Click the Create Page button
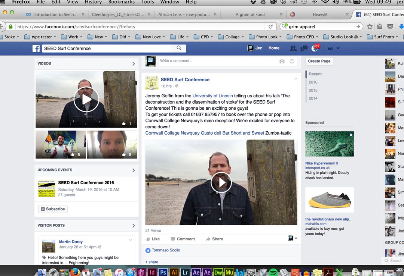The height and width of the screenshot is (276, 404). tap(319, 61)
